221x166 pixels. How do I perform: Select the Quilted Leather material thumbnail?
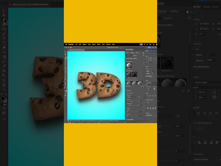coord(134,74)
